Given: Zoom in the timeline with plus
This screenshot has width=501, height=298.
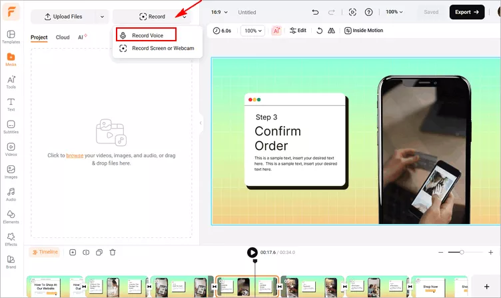Looking at the screenshot, I should click(x=490, y=252).
